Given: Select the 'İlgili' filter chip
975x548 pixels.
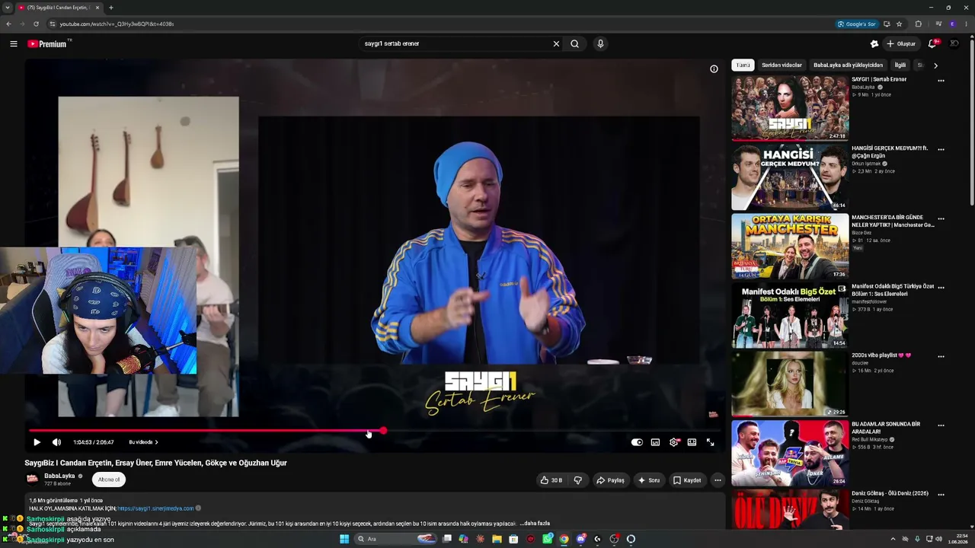Looking at the screenshot, I should (x=900, y=65).
